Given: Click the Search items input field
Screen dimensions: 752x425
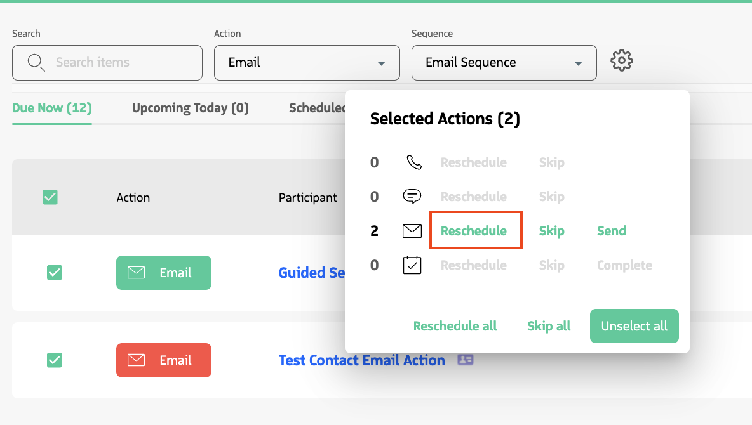Looking at the screenshot, I should tap(121, 63).
